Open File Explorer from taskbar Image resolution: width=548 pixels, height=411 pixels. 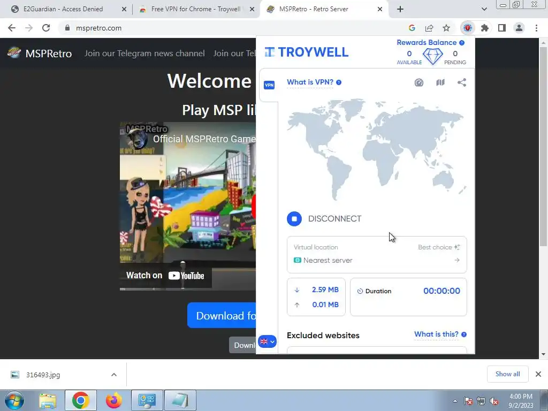click(48, 400)
